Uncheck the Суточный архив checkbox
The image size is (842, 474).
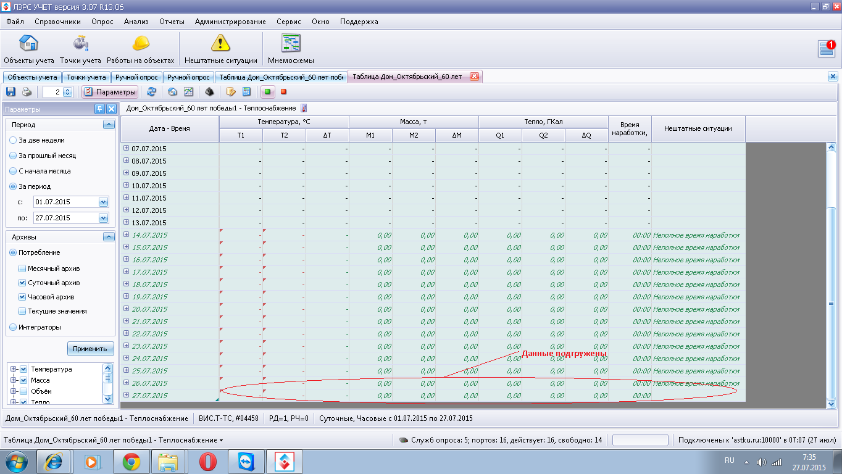[22, 283]
